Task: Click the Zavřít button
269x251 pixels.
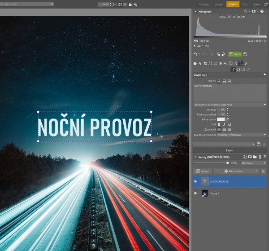Action: point(230,150)
